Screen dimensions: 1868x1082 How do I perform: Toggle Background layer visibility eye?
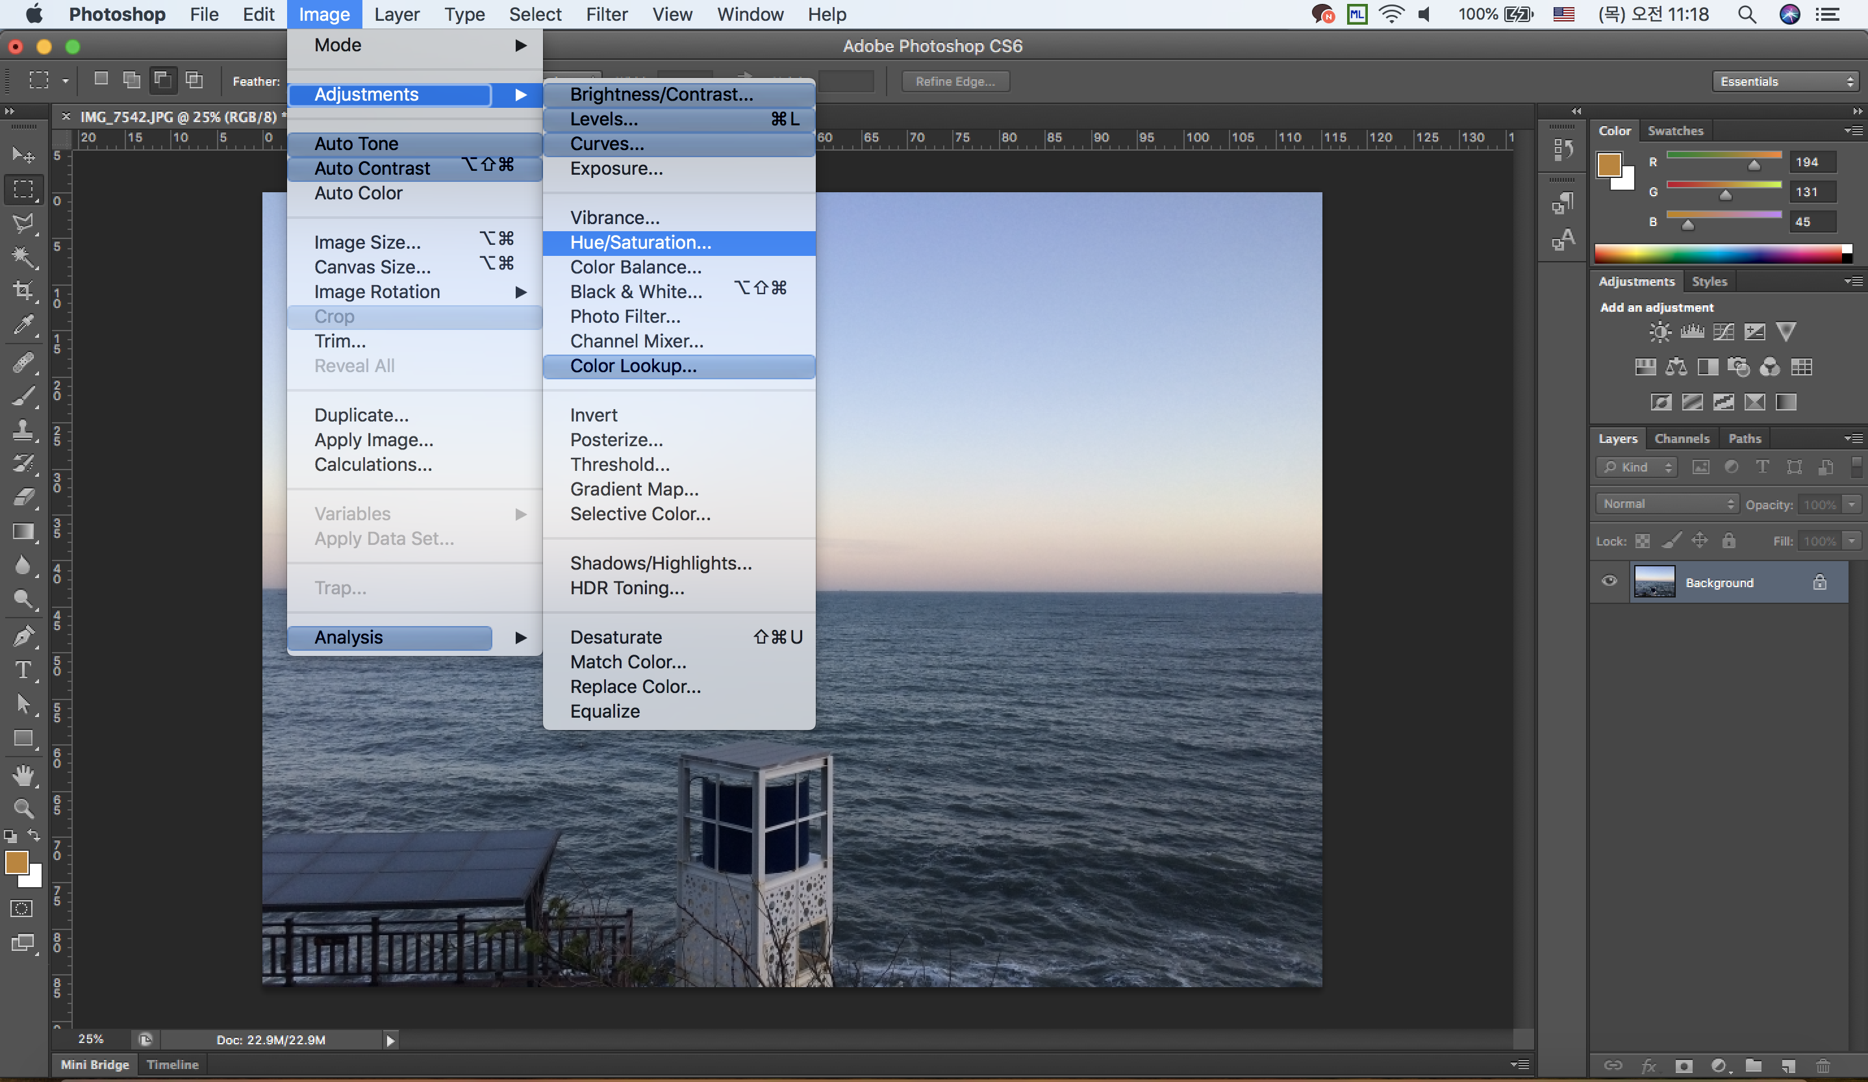(1609, 581)
